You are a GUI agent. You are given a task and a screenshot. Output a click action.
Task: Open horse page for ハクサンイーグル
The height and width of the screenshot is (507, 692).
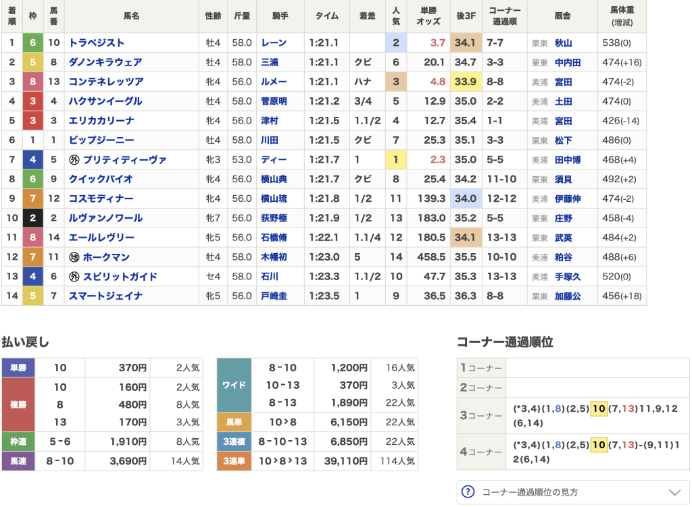point(105,101)
